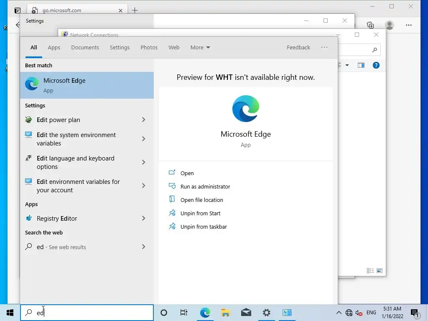Open a new Edge tab
The width and height of the screenshot is (428, 321).
(135, 10)
